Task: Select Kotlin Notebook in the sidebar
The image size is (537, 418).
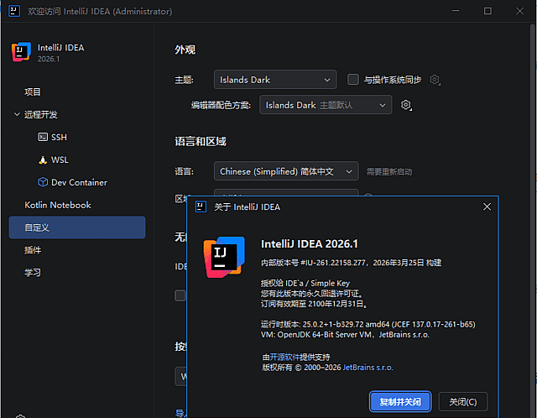Action: pyautogui.click(x=58, y=205)
